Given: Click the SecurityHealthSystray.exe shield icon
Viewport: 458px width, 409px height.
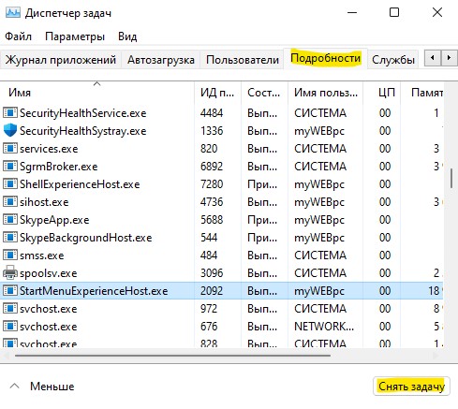Looking at the screenshot, I should [10, 130].
